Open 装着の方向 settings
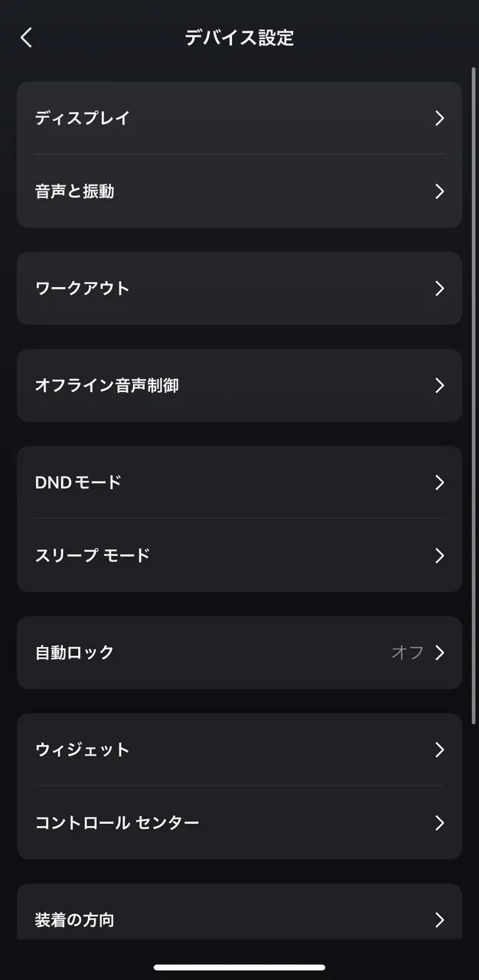This screenshot has height=980, width=479. click(x=75, y=919)
